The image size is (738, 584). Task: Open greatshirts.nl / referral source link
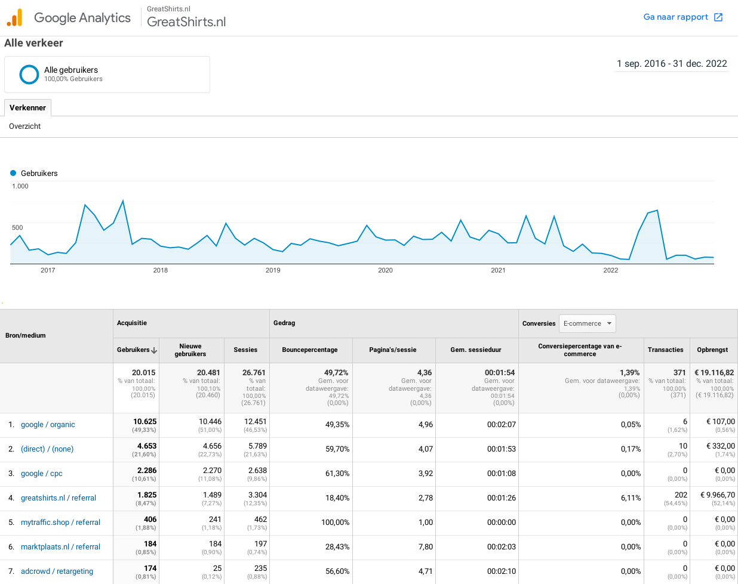(59, 498)
